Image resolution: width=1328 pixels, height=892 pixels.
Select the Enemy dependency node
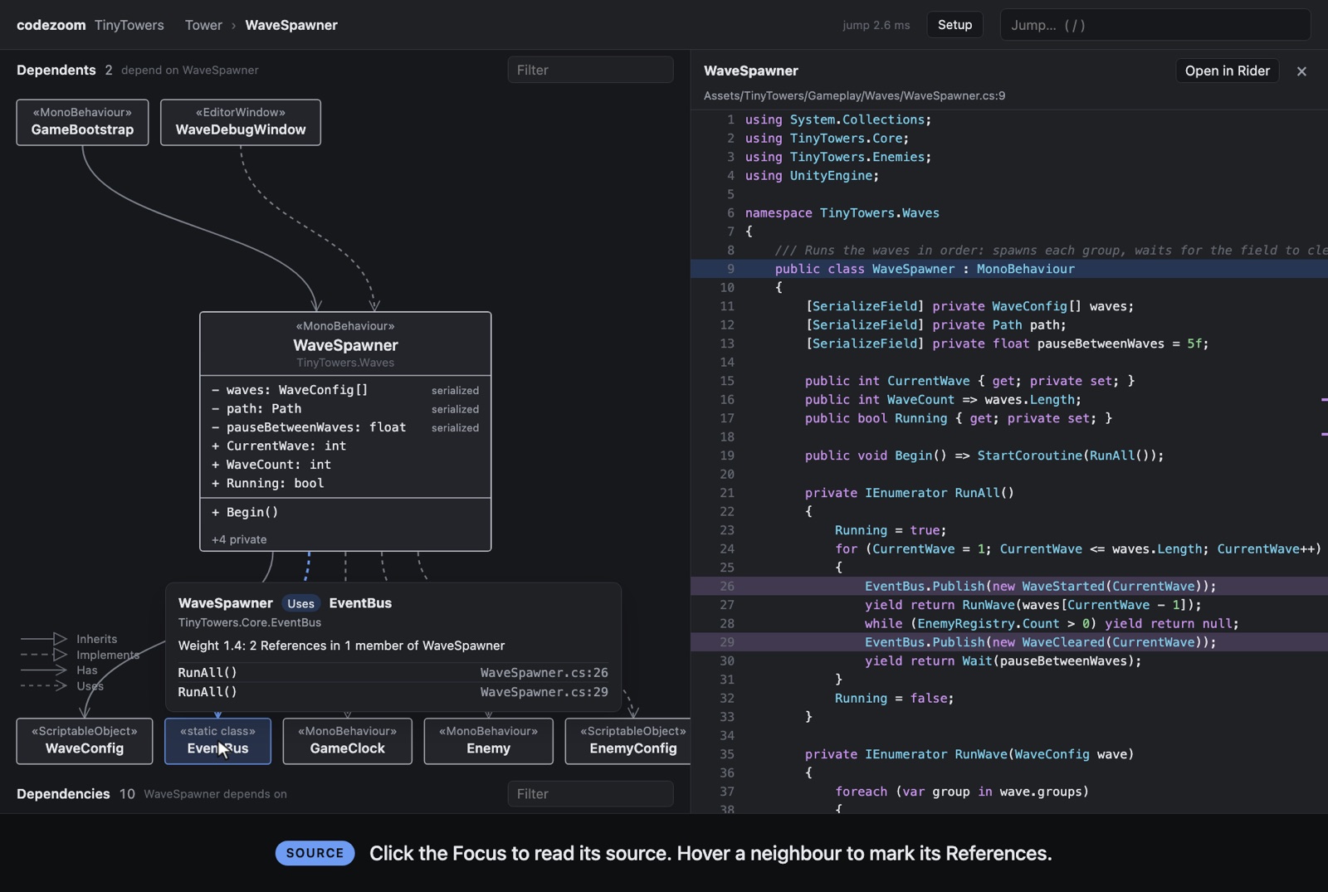[488, 741]
